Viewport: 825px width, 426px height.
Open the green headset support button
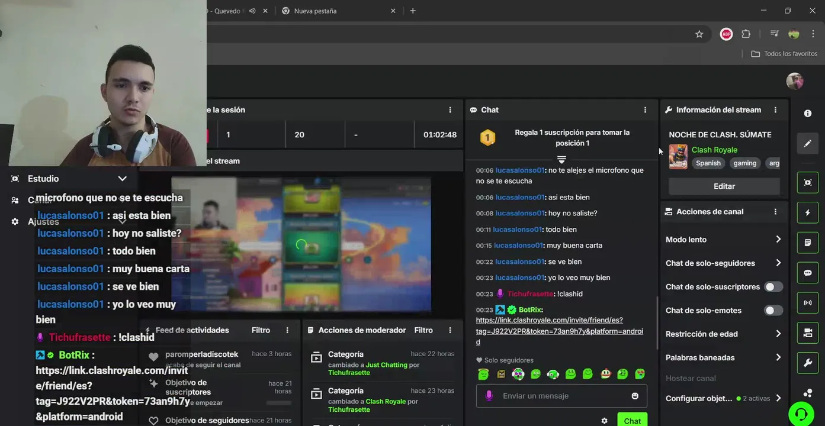pos(801,414)
